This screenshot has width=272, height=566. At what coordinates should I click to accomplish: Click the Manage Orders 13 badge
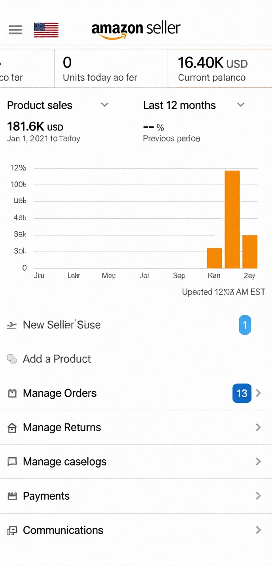(x=242, y=393)
